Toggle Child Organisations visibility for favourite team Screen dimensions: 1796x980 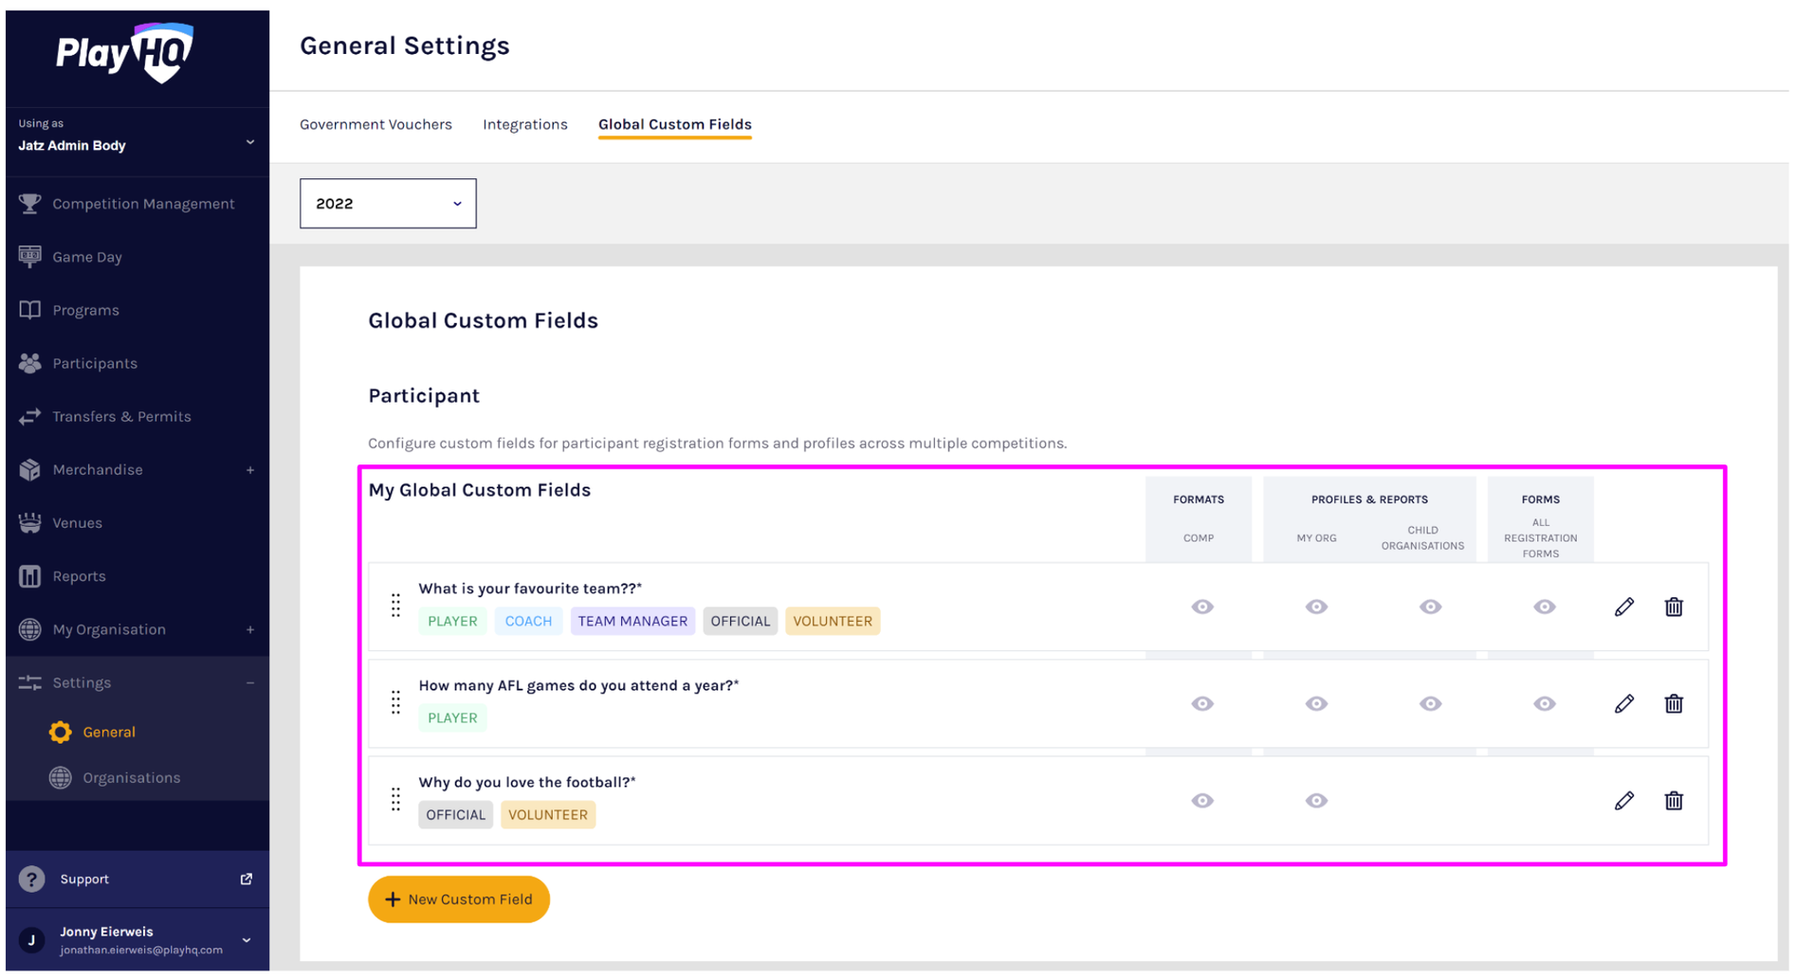point(1430,607)
